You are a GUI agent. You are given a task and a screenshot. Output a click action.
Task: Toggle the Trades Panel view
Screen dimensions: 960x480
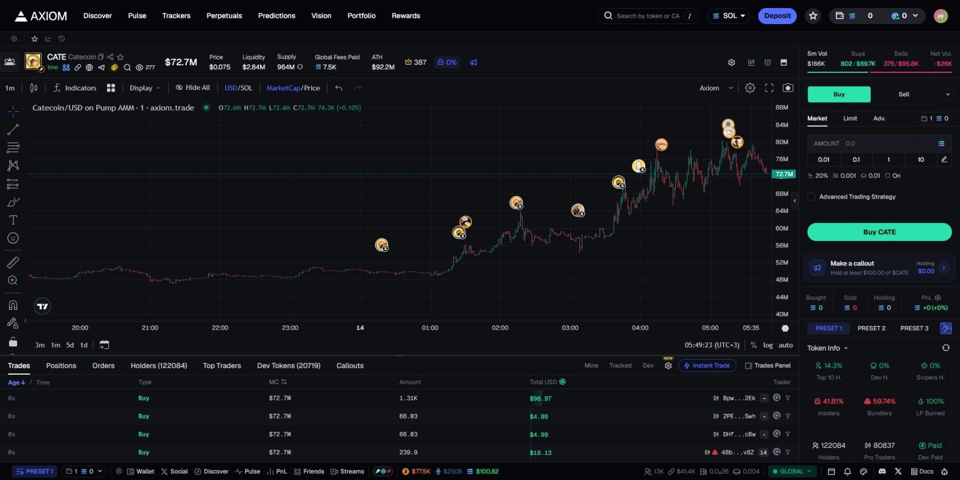click(x=767, y=365)
